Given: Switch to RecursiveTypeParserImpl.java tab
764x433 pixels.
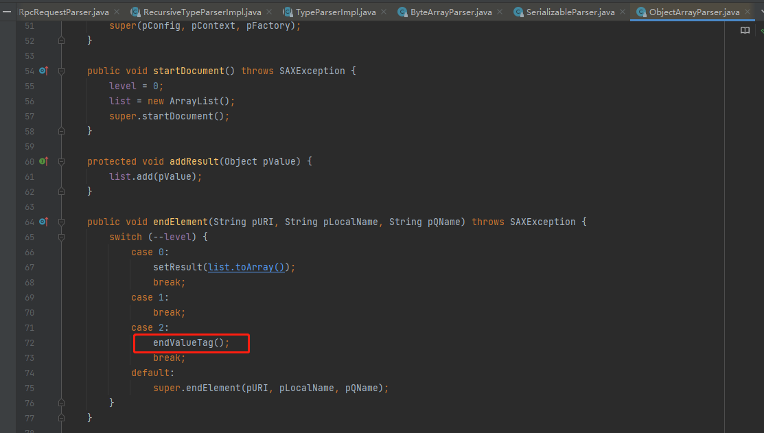Looking at the screenshot, I should (x=202, y=12).
